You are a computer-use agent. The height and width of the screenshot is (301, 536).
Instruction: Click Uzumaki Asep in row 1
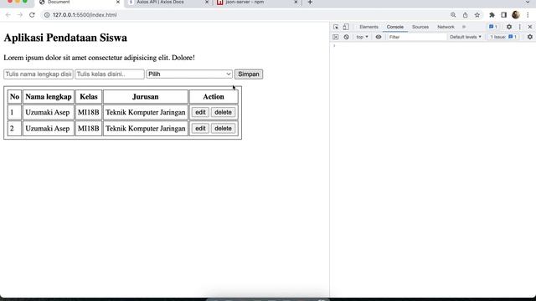point(48,112)
